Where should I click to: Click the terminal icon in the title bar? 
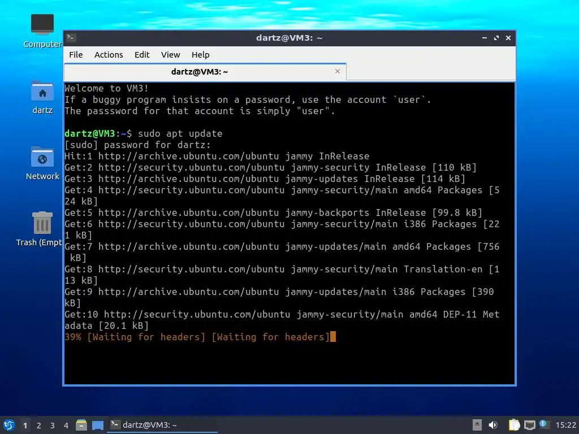71,38
